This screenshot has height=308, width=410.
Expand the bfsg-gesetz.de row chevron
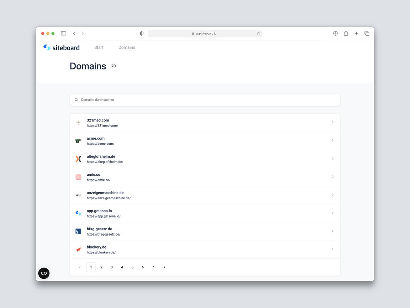point(333,231)
